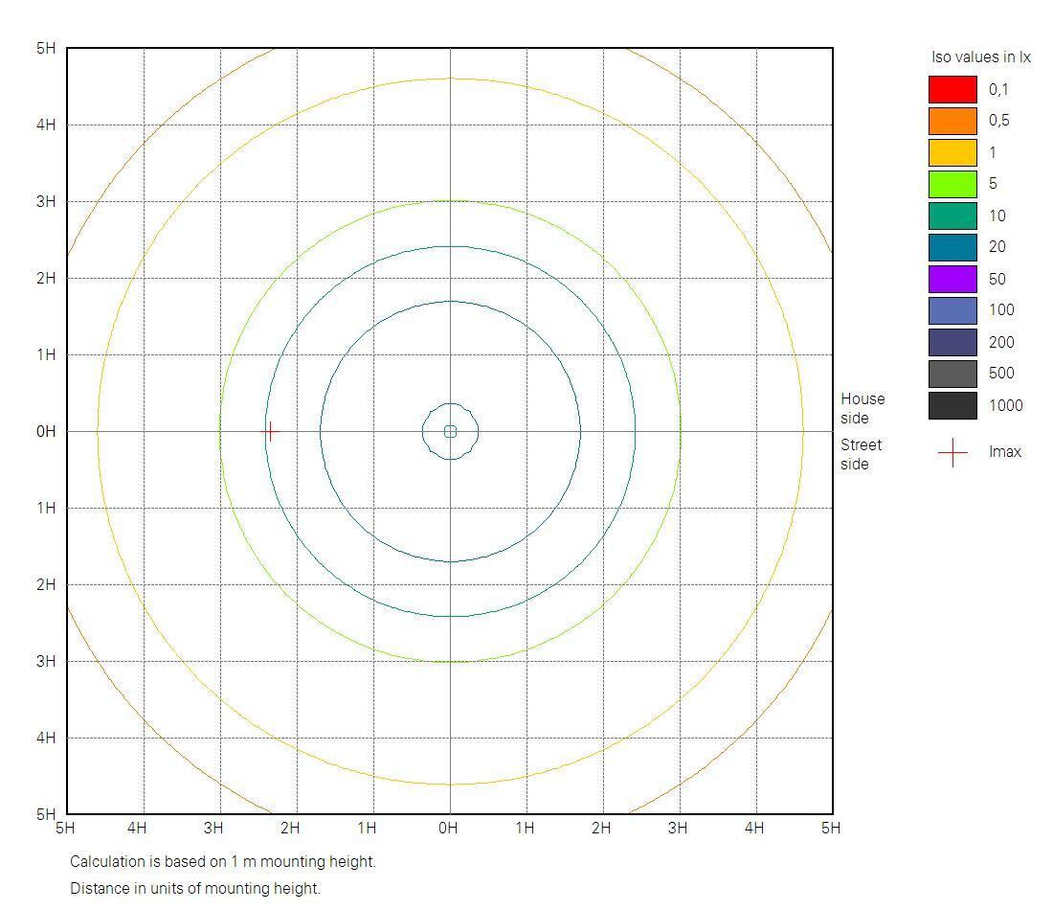This screenshot has height=910, width=1053.
Task: Click the 100 lx legend swatch
Action: [952, 310]
